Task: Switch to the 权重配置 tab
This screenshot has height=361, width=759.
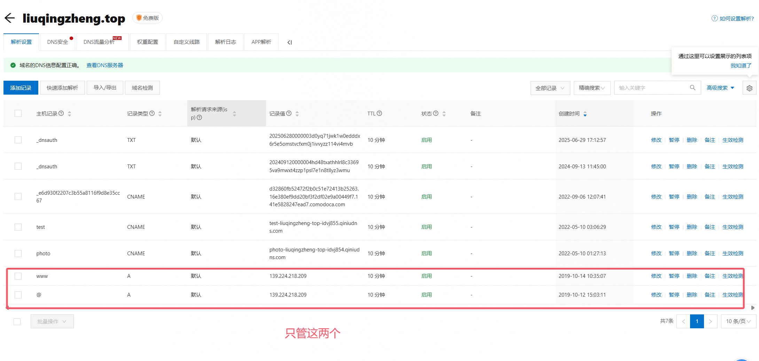Action: 148,42
